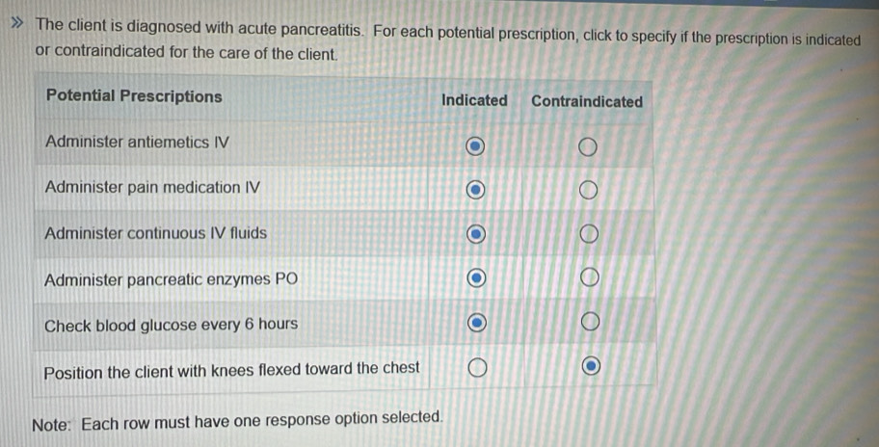
Task: Choose Contraindicated for continuous IV fluids
Action: pyautogui.click(x=589, y=236)
